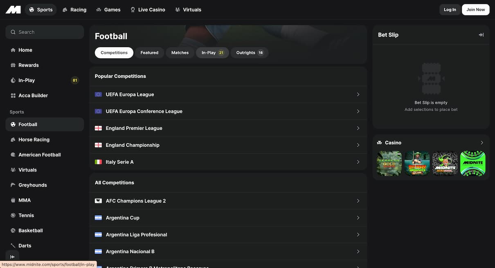Expand the Argentina Liga Profesional row
This screenshot has height=268, width=495.
(228, 235)
